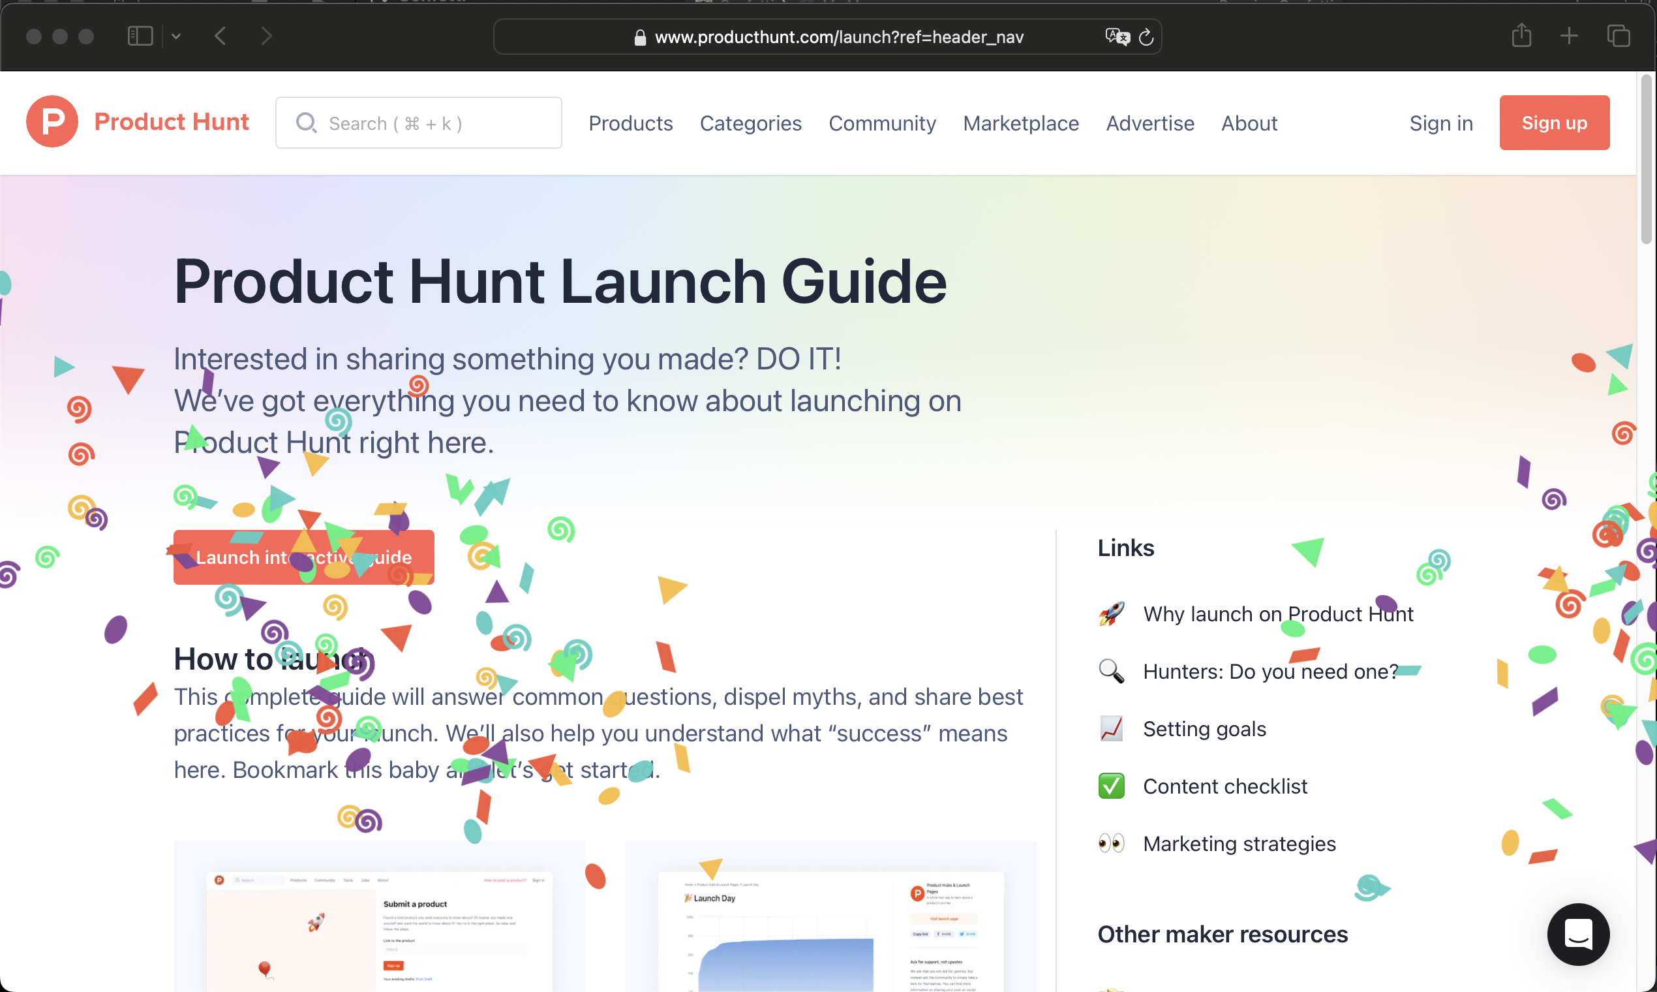Toggle the Safari sidebar
This screenshot has width=1657, height=992.
(x=140, y=35)
